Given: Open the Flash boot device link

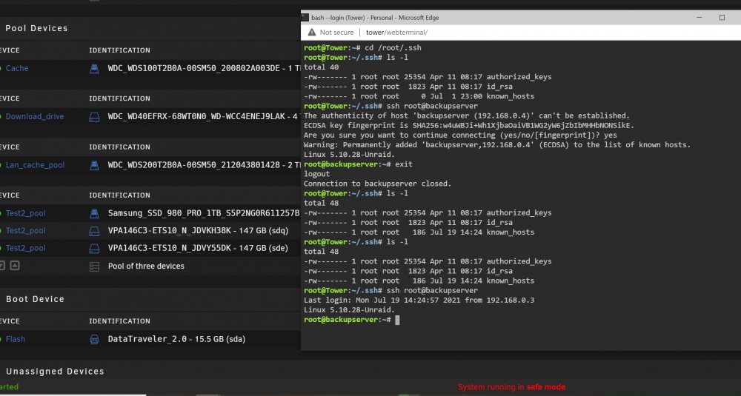Looking at the screenshot, I should (x=15, y=339).
